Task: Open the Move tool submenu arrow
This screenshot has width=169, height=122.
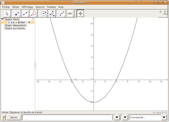Action: 10,16
